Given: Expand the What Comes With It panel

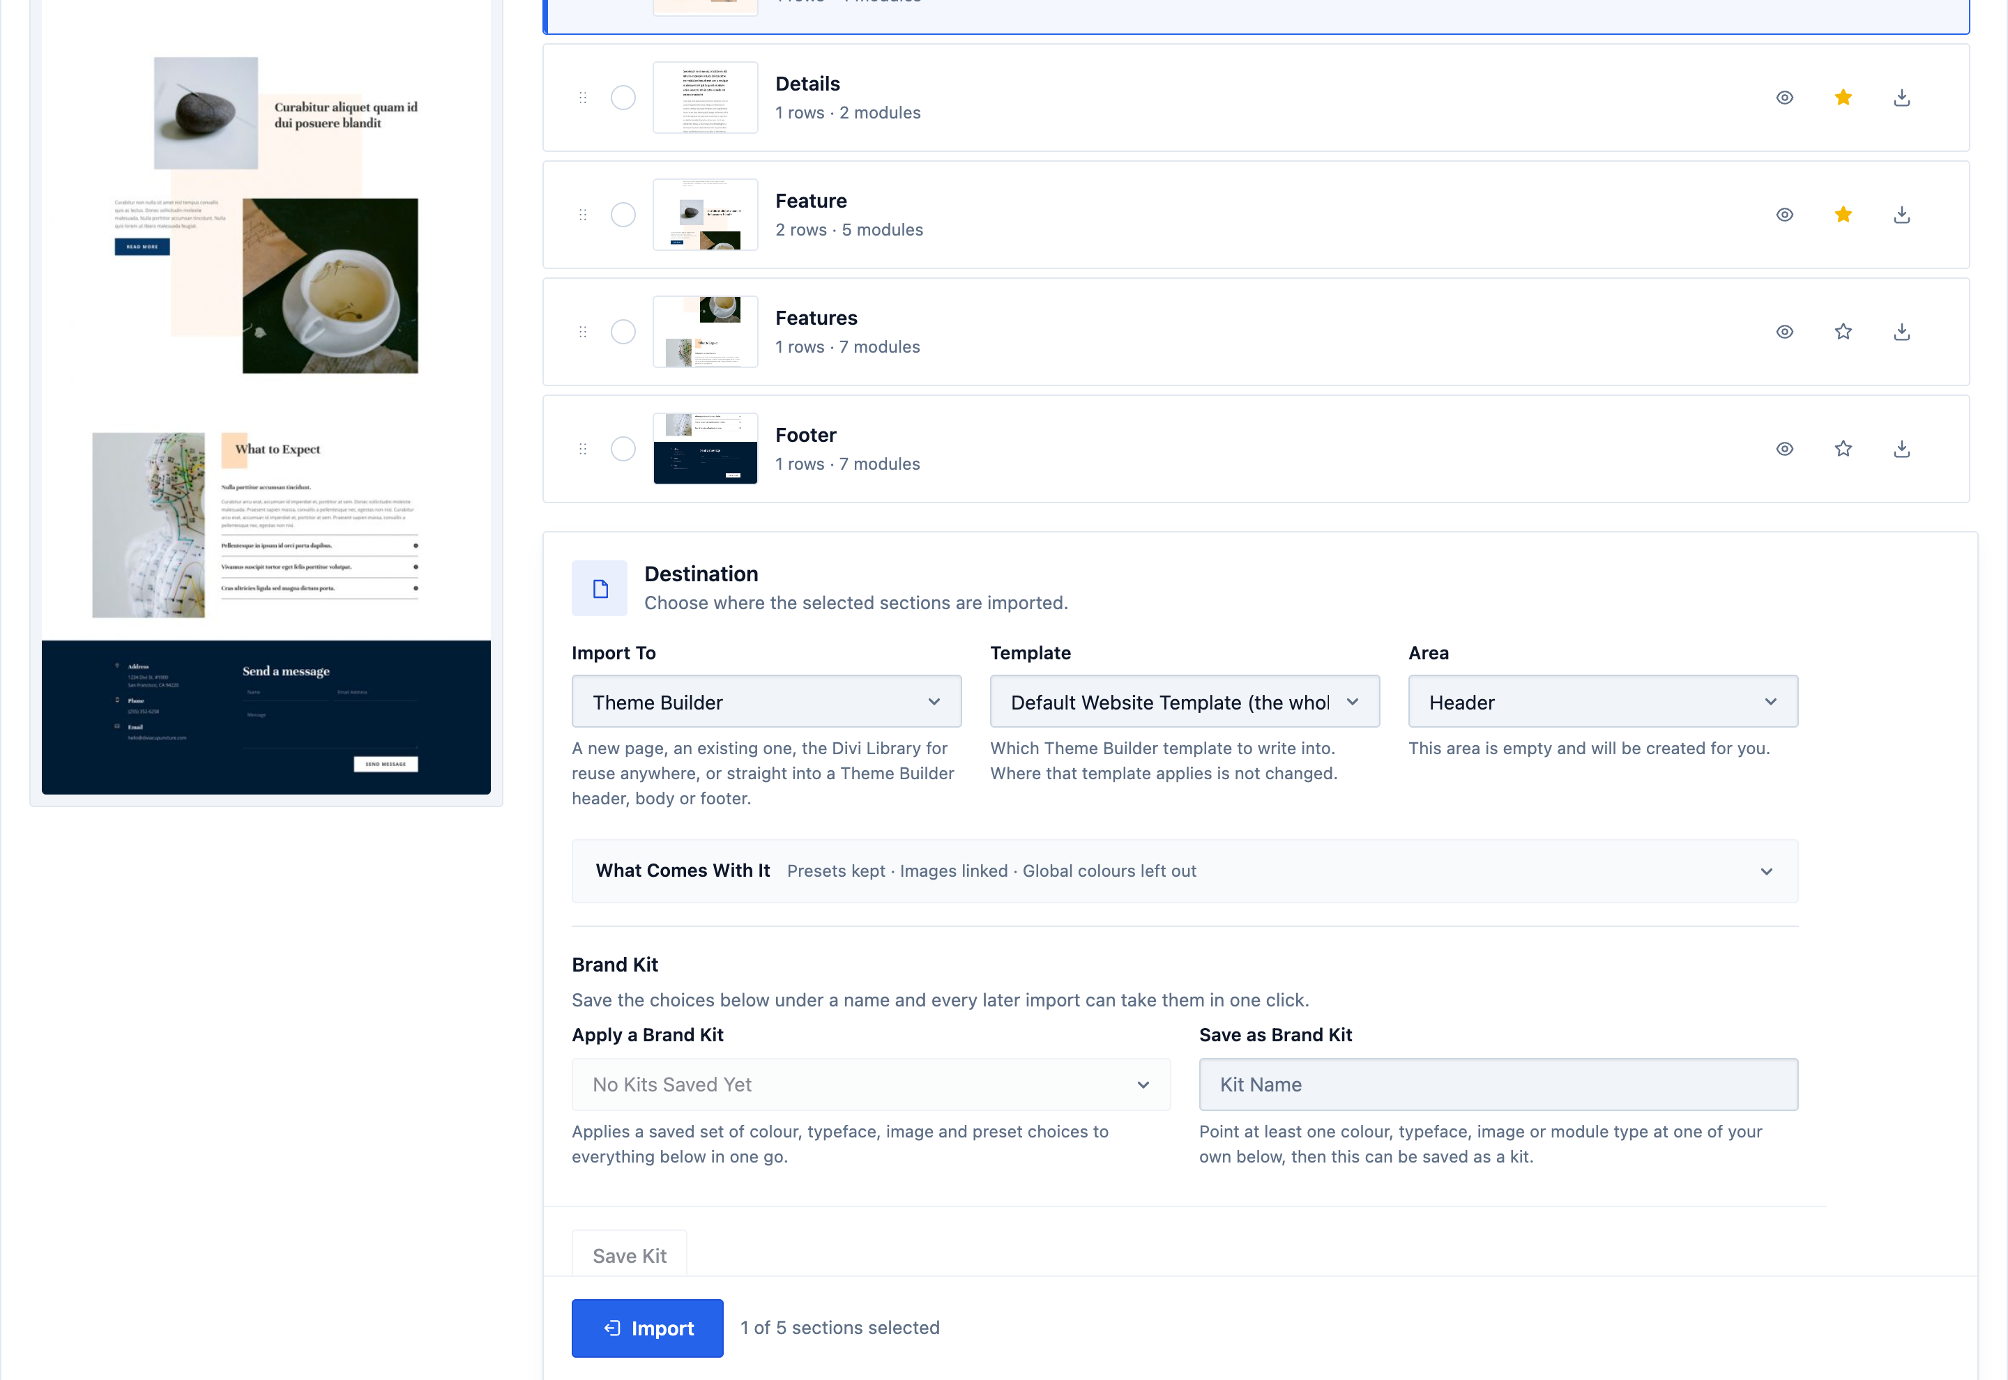Looking at the screenshot, I should pyautogui.click(x=1185, y=872).
